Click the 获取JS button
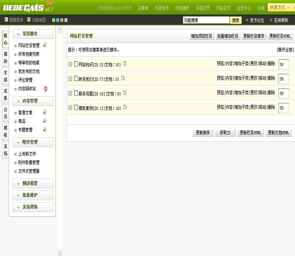This screenshot has height=256, width=295. pos(225,133)
